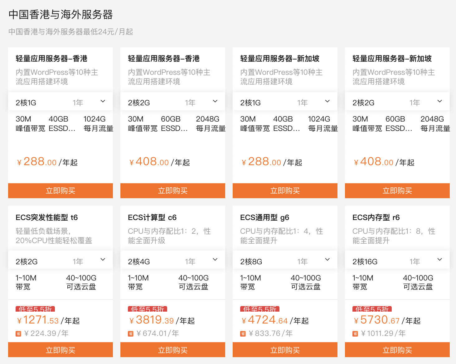
Task: Click the 低至5.5折 badge on c6 card
Action: coord(148,309)
